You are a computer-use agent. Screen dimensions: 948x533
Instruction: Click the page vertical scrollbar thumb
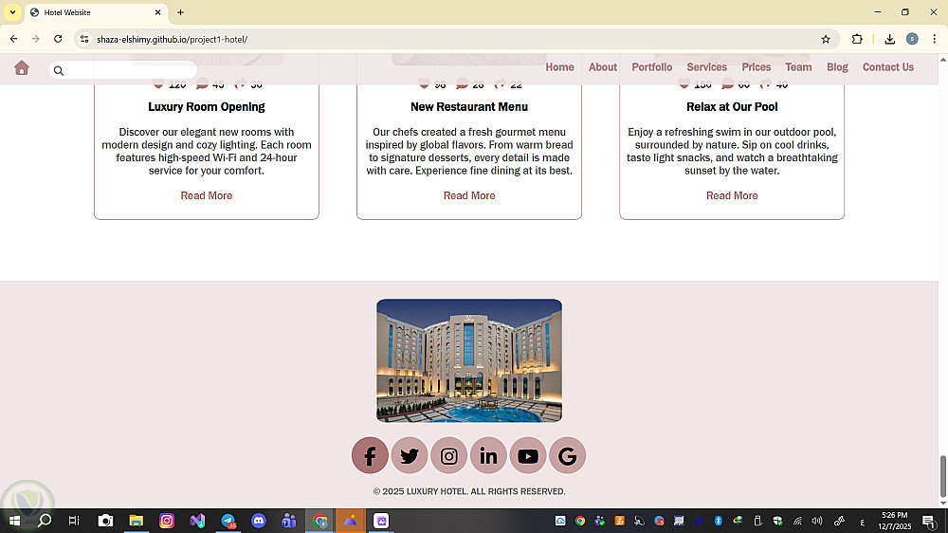tap(942, 476)
